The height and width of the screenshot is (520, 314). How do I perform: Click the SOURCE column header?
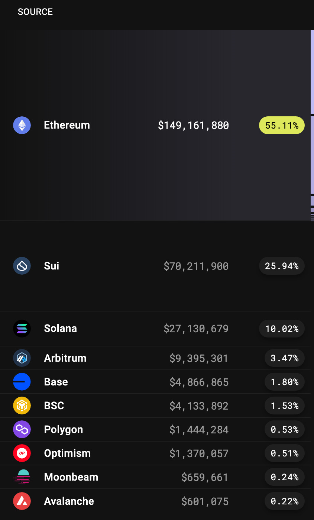point(35,12)
